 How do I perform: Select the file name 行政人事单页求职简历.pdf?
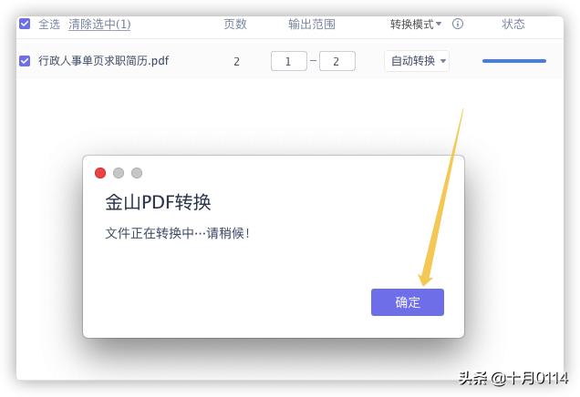pyautogui.click(x=104, y=61)
